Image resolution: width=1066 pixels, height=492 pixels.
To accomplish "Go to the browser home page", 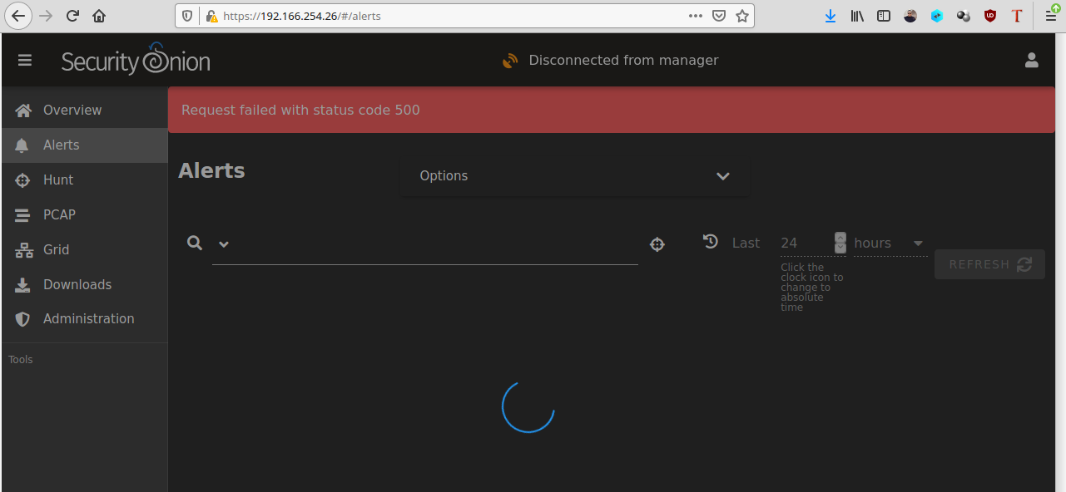I will 99,16.
